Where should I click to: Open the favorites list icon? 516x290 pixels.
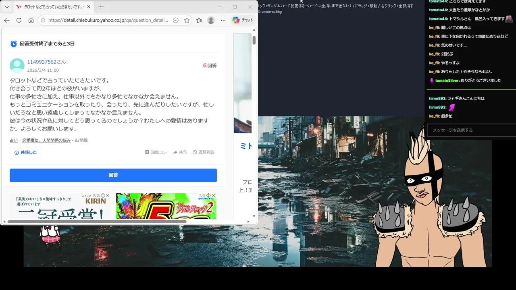point(199,20)
